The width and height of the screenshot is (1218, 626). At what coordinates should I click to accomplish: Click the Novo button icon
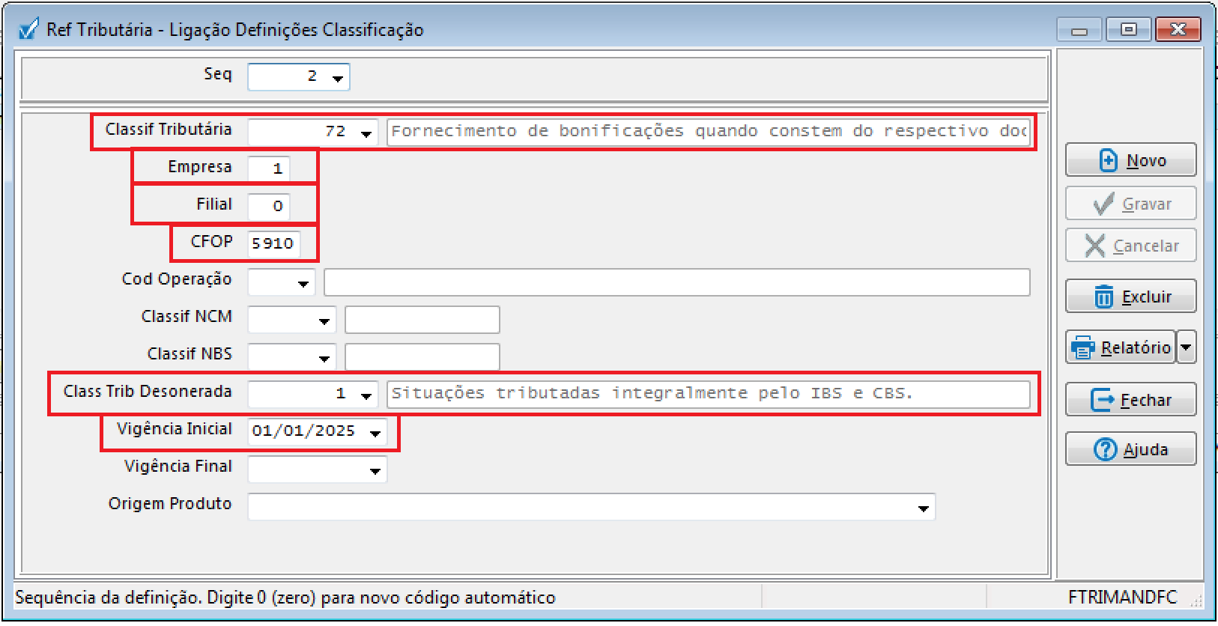[x=1108, y=160]
